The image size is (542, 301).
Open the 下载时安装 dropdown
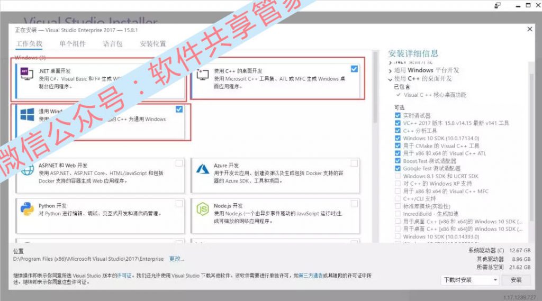click(470, 280)
